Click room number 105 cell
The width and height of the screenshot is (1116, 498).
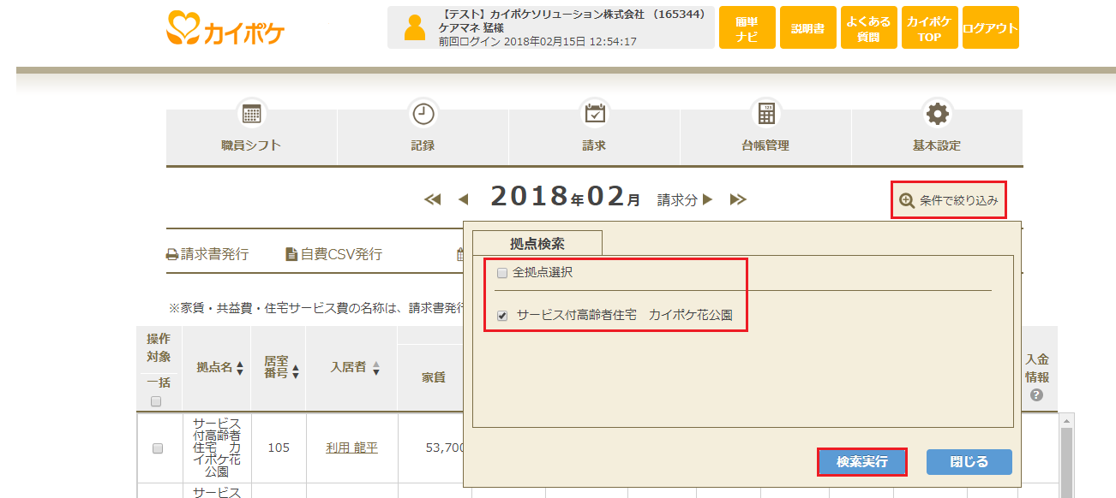(279, 448)
